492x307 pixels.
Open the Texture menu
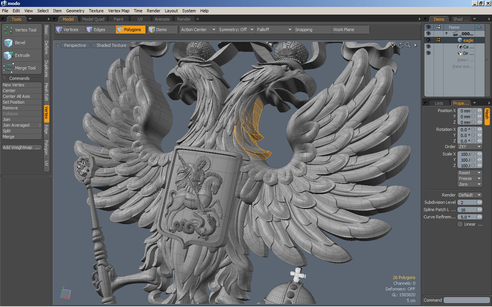96,11
